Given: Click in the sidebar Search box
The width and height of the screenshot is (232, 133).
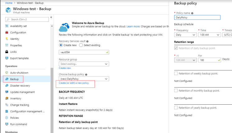Looking at the screenshot, I should pyautogui.click(x=27, y=19).
